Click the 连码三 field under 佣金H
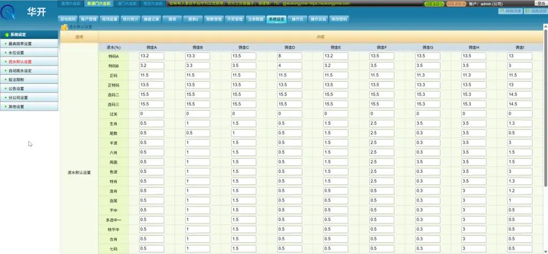This screenshot has width=548, height=254. click(x=474, y=104)
